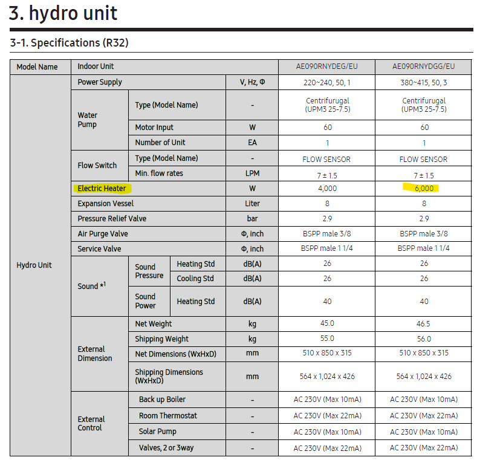477x460 pixels.
Task: Select the "3-1. Specifications (R32)" section title
Action: coord(70,43)
